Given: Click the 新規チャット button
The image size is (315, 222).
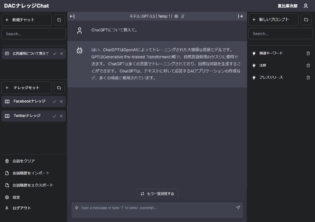Looking at the screenshot, I should click(x=26, y=20).
